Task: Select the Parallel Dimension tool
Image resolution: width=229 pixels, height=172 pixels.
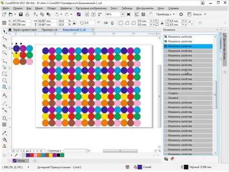Action: [x=4, y=104]
